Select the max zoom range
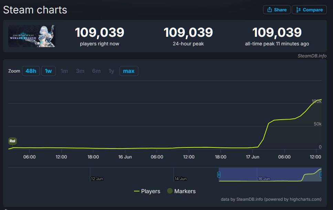Image resolution: width=333 pixels, height=210 pixels. pos(129,71)
